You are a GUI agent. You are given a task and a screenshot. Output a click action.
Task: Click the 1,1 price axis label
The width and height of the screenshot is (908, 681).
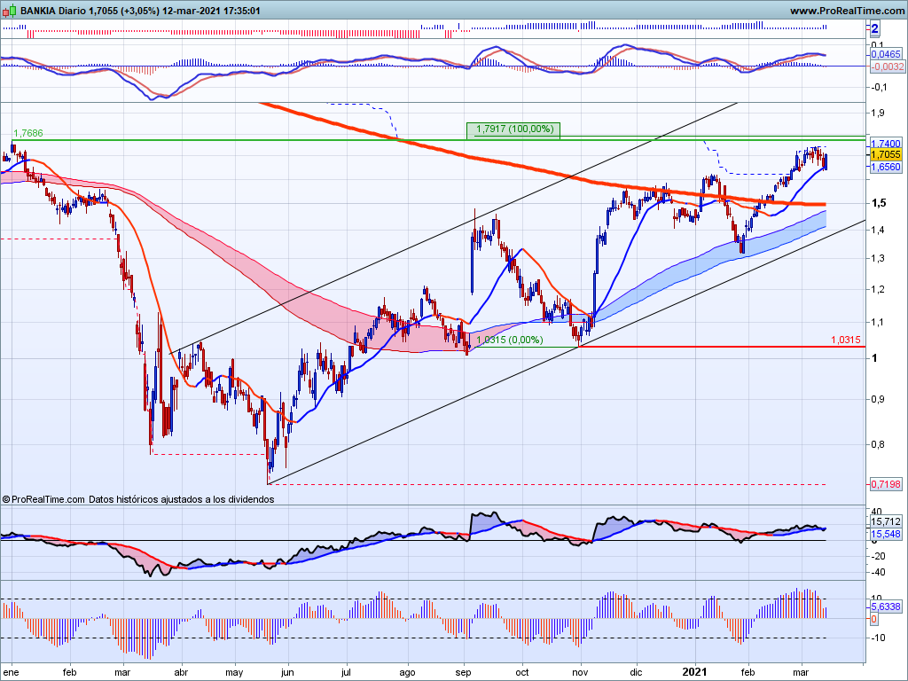pyautogui.click(x=878, y=323)
